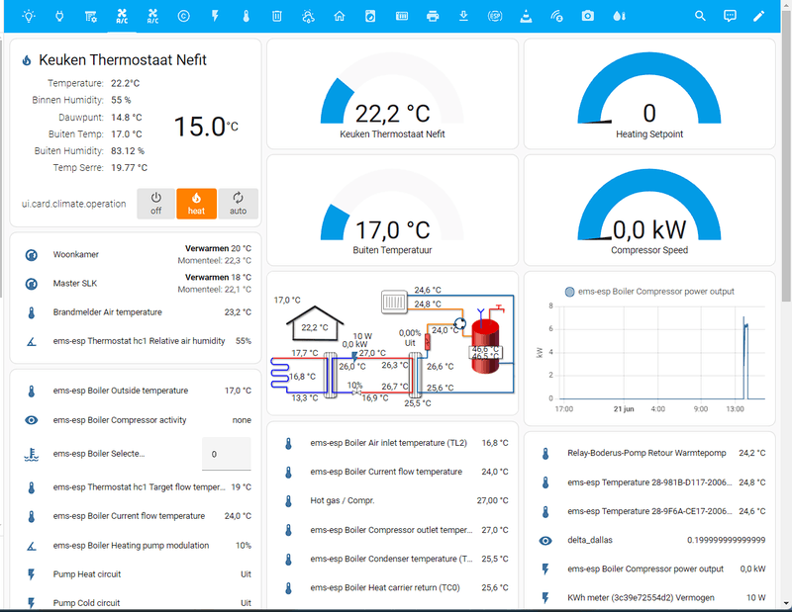Open the lightbulb lights tab
The height and width of the screenshot is (612, 792).
[29, 16]
